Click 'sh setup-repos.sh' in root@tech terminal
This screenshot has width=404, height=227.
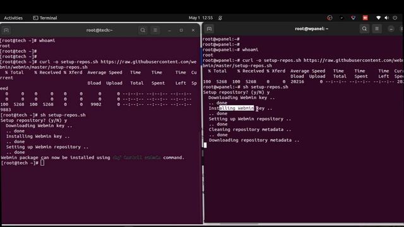point(63,115)
